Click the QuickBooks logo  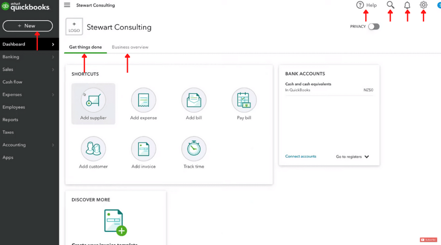[x=26, y=6]
